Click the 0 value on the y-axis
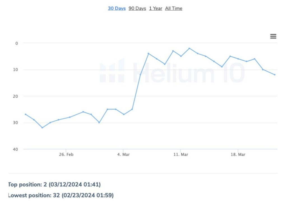This screenshot has height=206, width=287. [x=16, y=43]
